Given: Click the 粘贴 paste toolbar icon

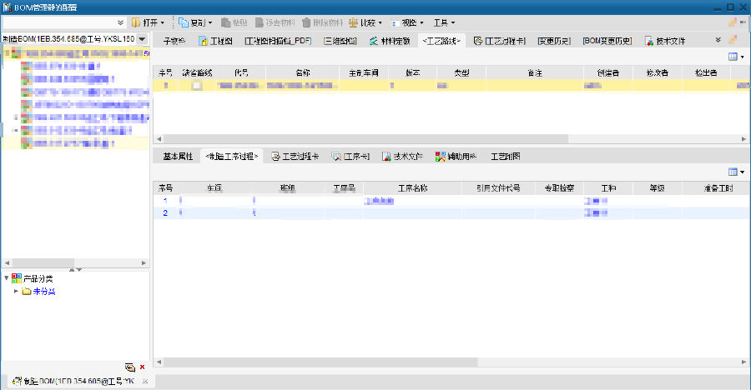Looking at the screenshot, I should pyautogui.click(x=225, y=22).
